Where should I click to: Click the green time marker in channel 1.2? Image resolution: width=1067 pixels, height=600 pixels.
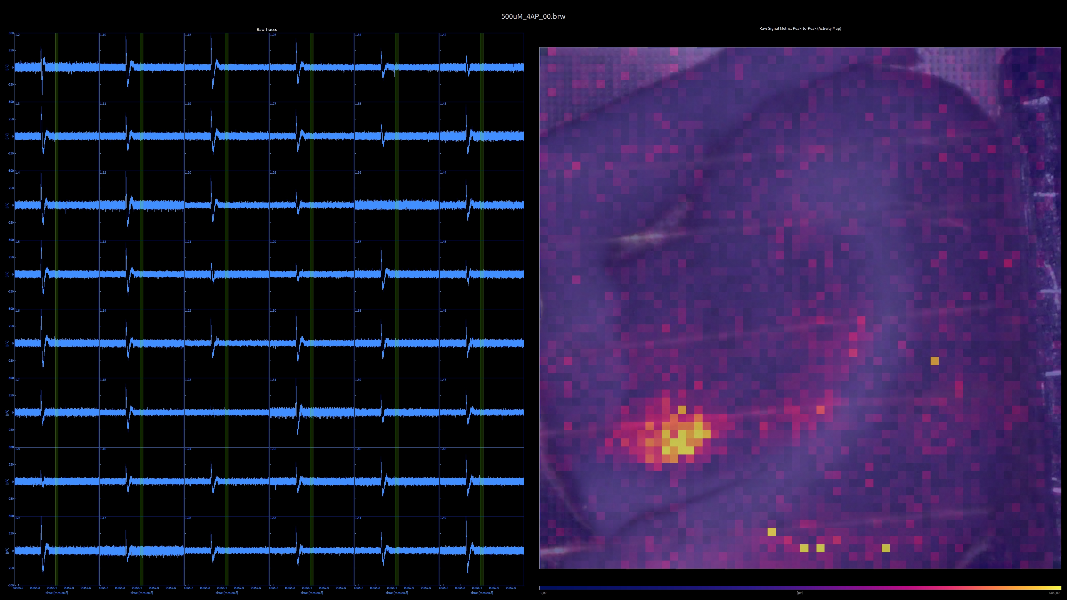[x=57, y=50]
